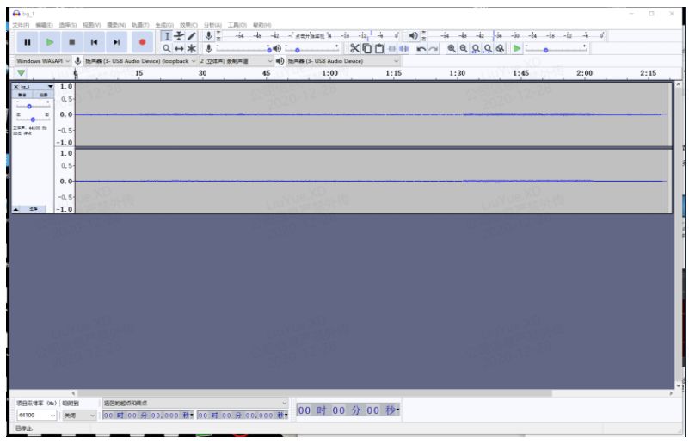Click the Zoom In magnifier icon

click(452, 48)
